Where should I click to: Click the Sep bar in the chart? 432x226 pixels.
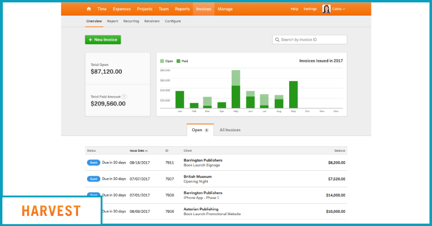click(x=293, y=95)
